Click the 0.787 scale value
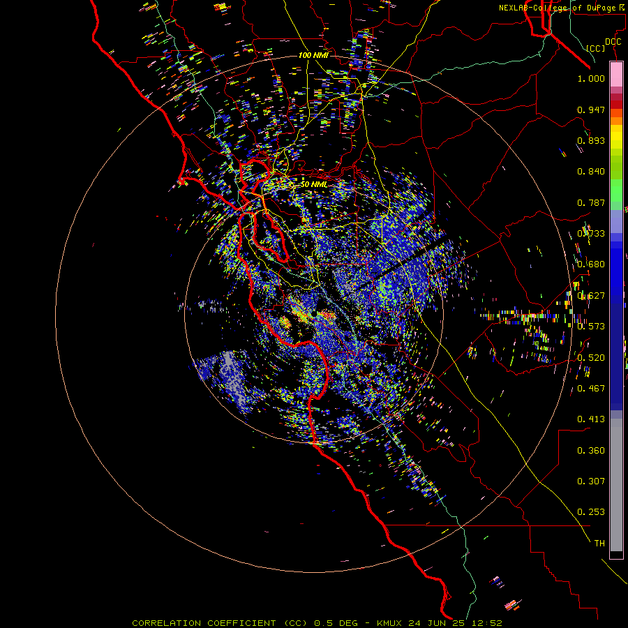 tap(591, 202)
